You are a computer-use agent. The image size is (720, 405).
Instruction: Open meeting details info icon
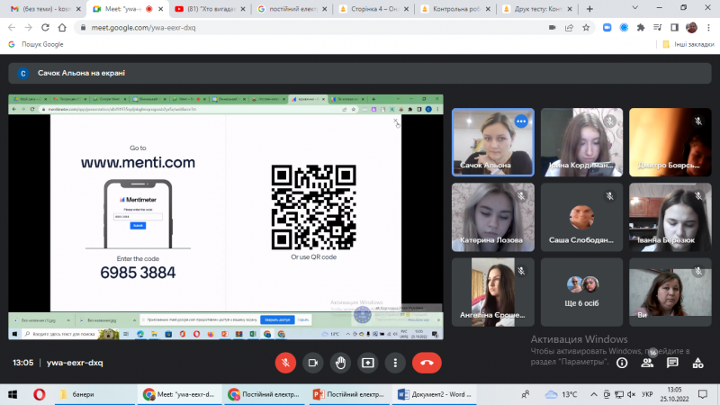tap(622, 363)
